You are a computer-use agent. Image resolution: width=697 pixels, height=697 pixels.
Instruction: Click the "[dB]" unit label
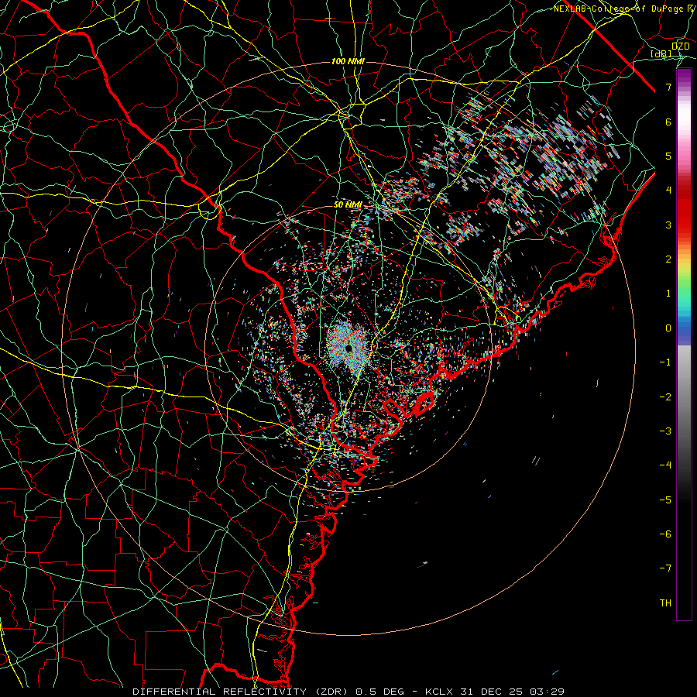pos(661,54)
